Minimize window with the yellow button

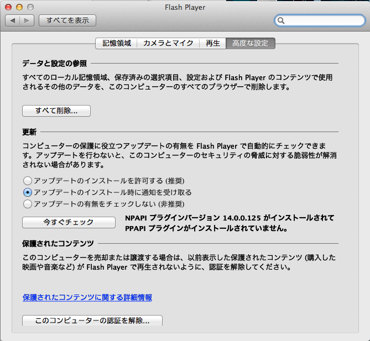pos(19,7)
